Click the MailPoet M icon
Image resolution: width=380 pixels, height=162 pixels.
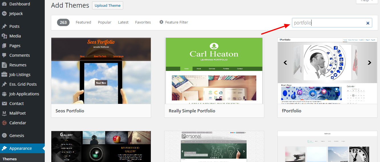pos(4,113)
